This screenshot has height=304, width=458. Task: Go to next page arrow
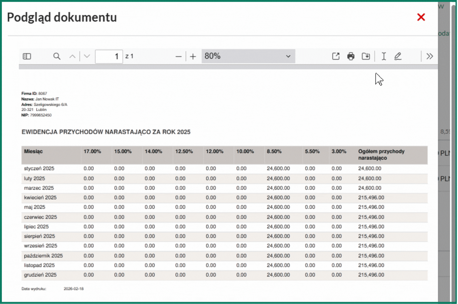coord(87,56)
